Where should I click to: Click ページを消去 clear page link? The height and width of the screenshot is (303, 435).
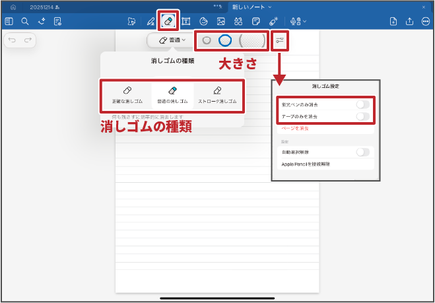click(295, 129)
